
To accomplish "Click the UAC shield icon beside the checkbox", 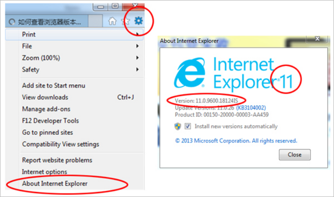I will (x=178, y=126).
